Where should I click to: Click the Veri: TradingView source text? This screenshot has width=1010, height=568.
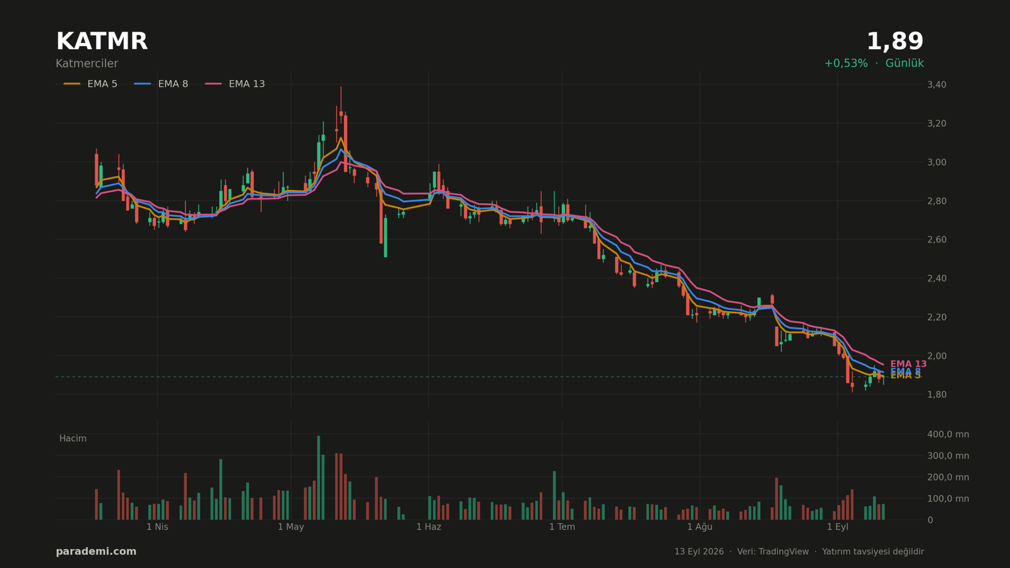pos(773,552)
